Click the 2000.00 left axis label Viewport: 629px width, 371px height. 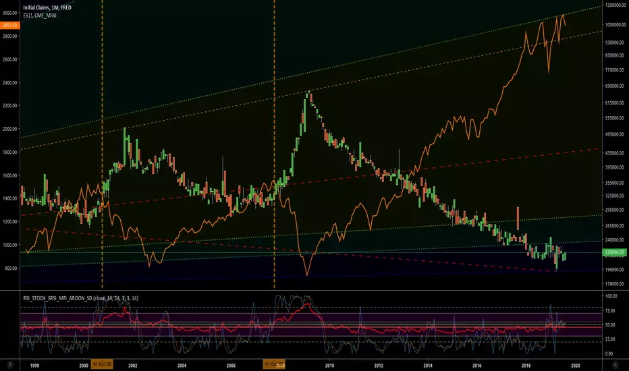[9, 129]
